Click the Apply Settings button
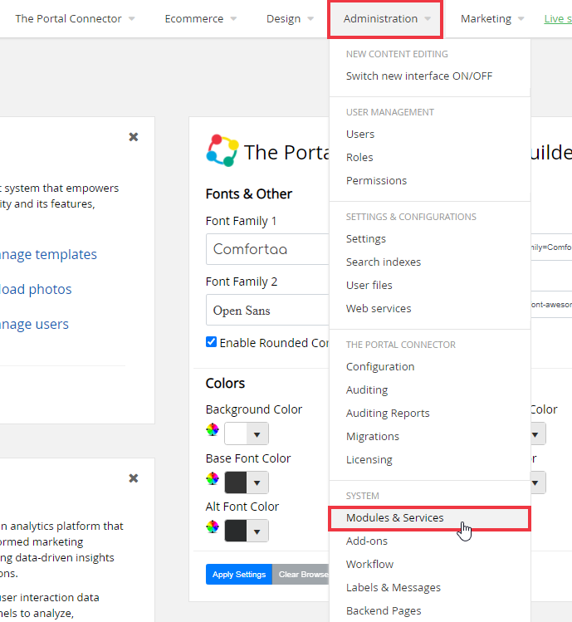The height and width of the screenshot is (622, 572). (239, 575)
